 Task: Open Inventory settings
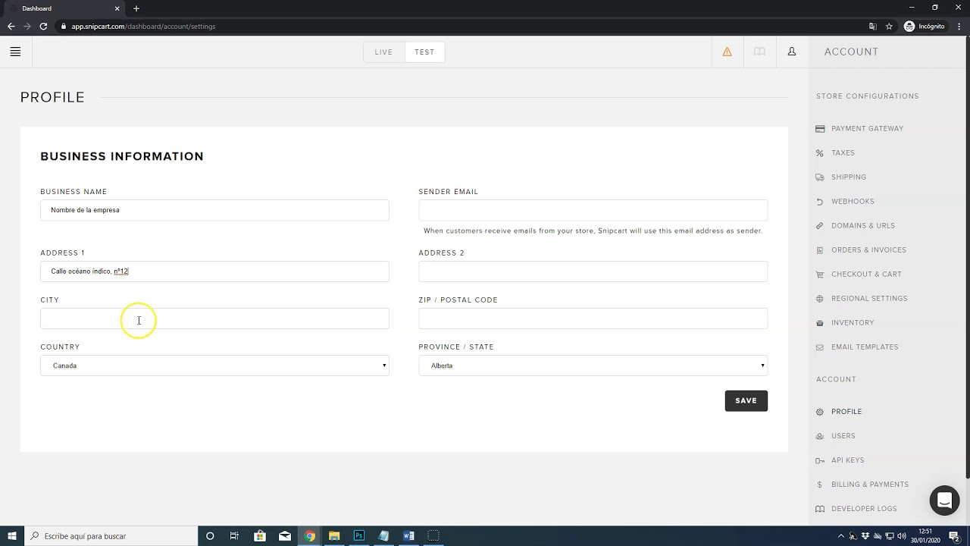click(853, 323)
